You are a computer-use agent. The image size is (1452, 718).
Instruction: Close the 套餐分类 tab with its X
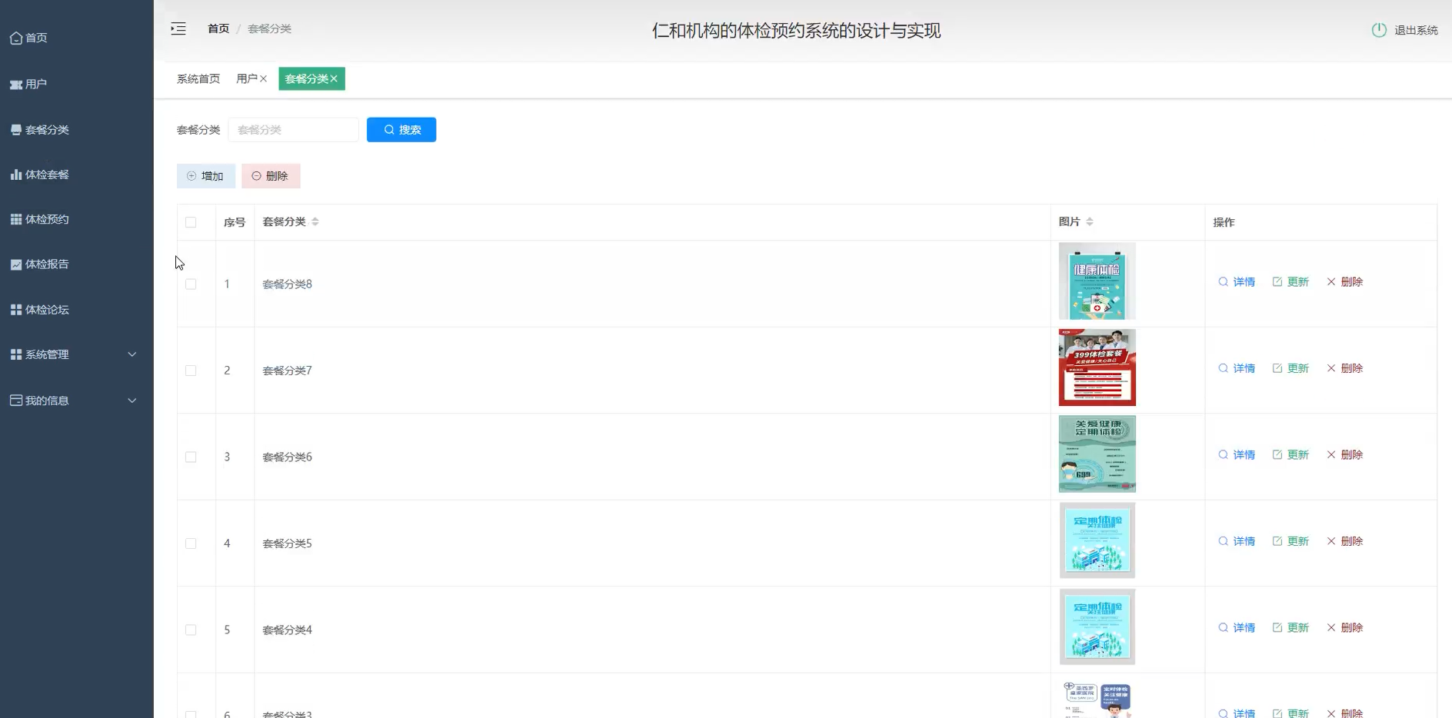click(x=334, y=78)
